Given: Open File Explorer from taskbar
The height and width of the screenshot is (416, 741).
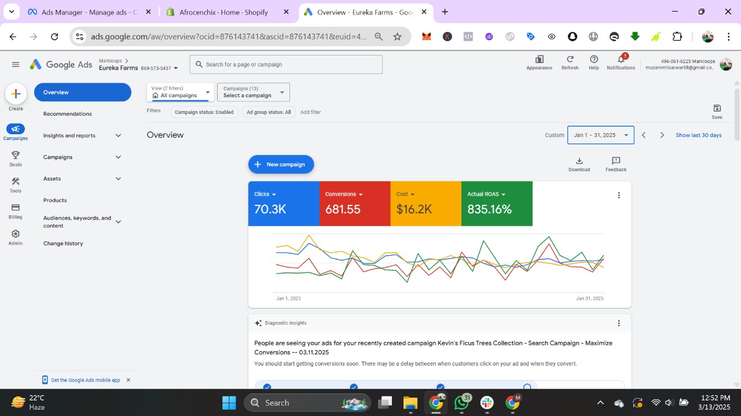Looking at the screenshot, I should pyautogui.click(x=410, y=403).
